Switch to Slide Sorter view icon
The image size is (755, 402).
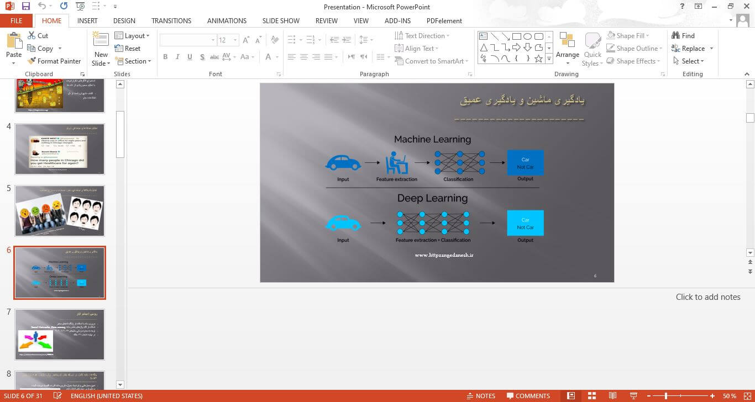[x=591, y=396]
